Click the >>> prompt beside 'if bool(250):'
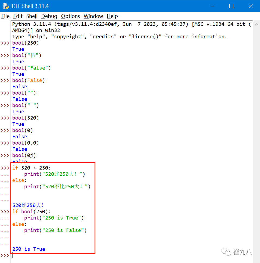The height and width of the screenshot is (263, 260). 5,212
